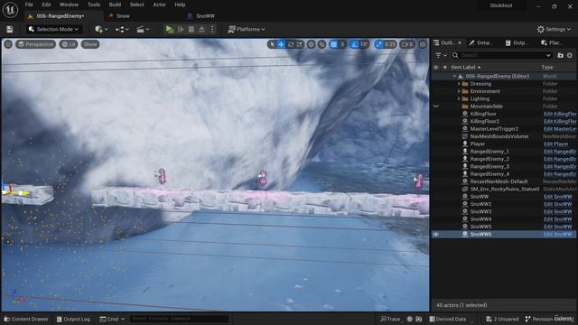Toggle grid snapping in viewport
This screenshot has height=325, width=578.
[333, 44]
